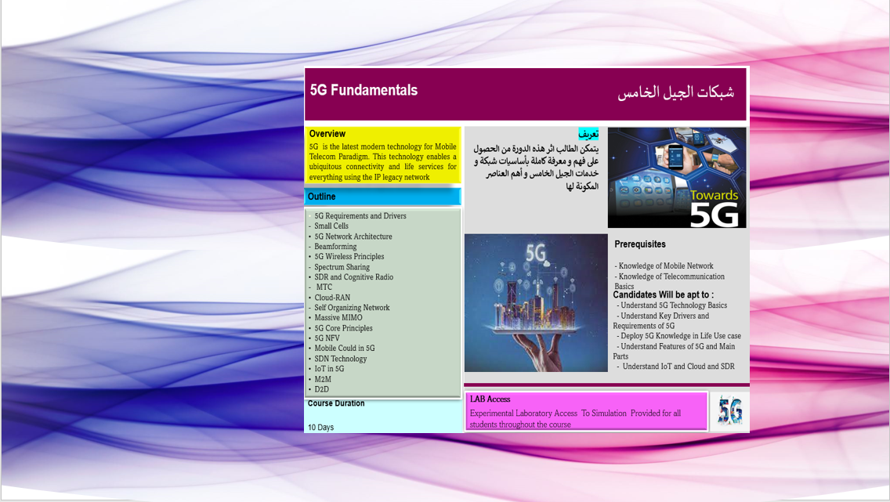Select the "10 Days" duration text

(x=321, y=428)
